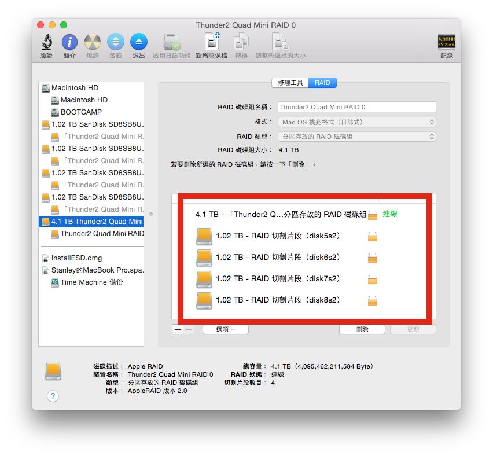This screenshot has width=493, height=456.
Task: Click the 燒錄 (Burn) toolbar icon
Action: coord(93,43)
